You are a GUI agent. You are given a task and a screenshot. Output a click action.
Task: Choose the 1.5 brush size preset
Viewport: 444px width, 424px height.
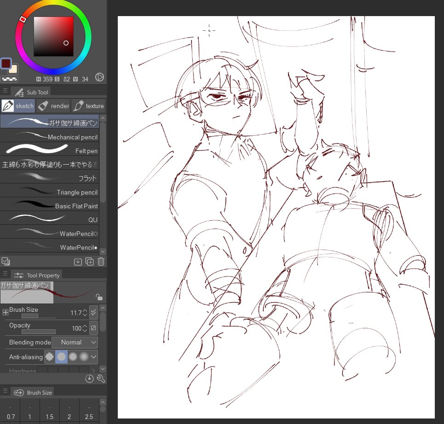50,411
